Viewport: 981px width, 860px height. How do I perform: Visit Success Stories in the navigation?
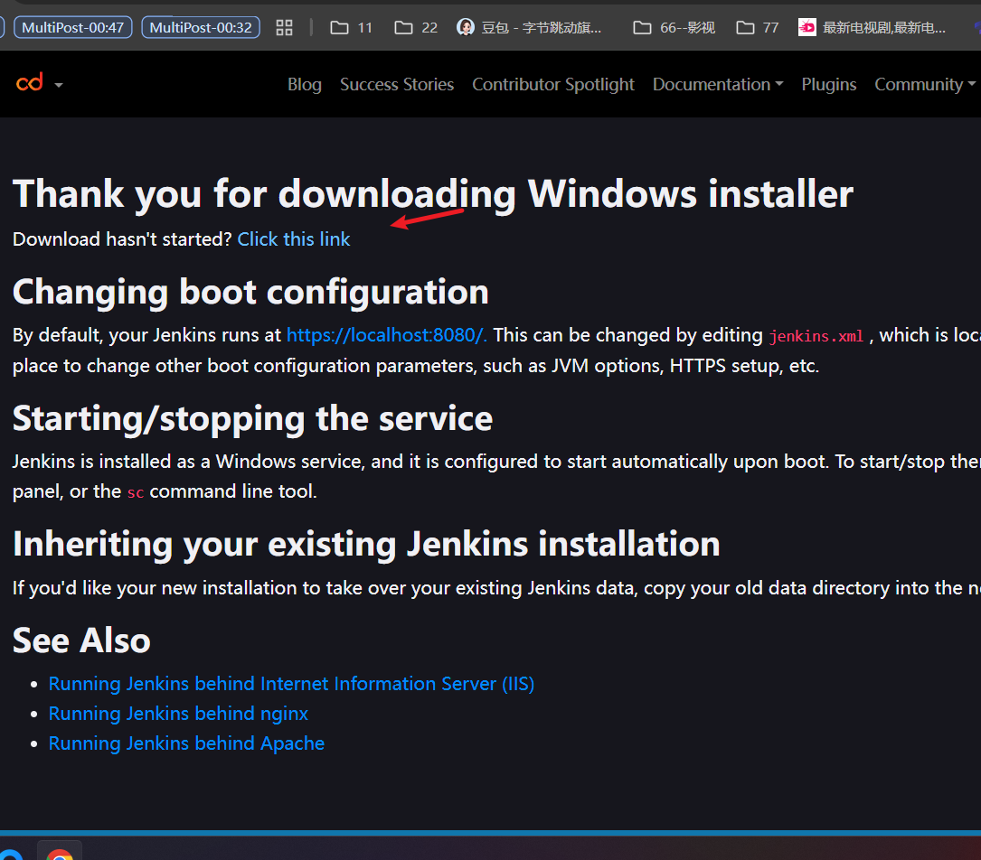[x=397, y=84]
